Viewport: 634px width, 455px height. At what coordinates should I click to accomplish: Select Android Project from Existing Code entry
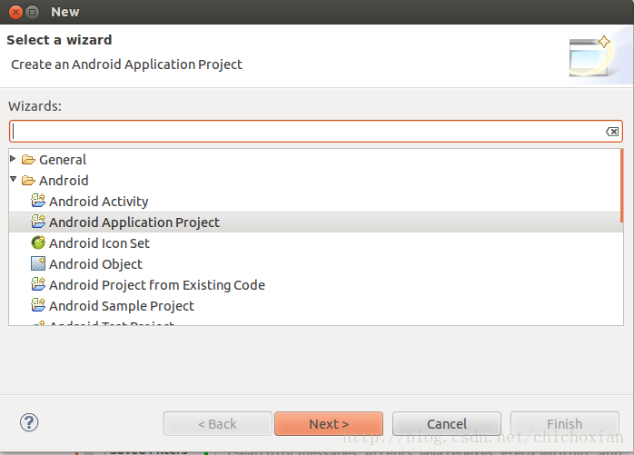tap(157, 285)
